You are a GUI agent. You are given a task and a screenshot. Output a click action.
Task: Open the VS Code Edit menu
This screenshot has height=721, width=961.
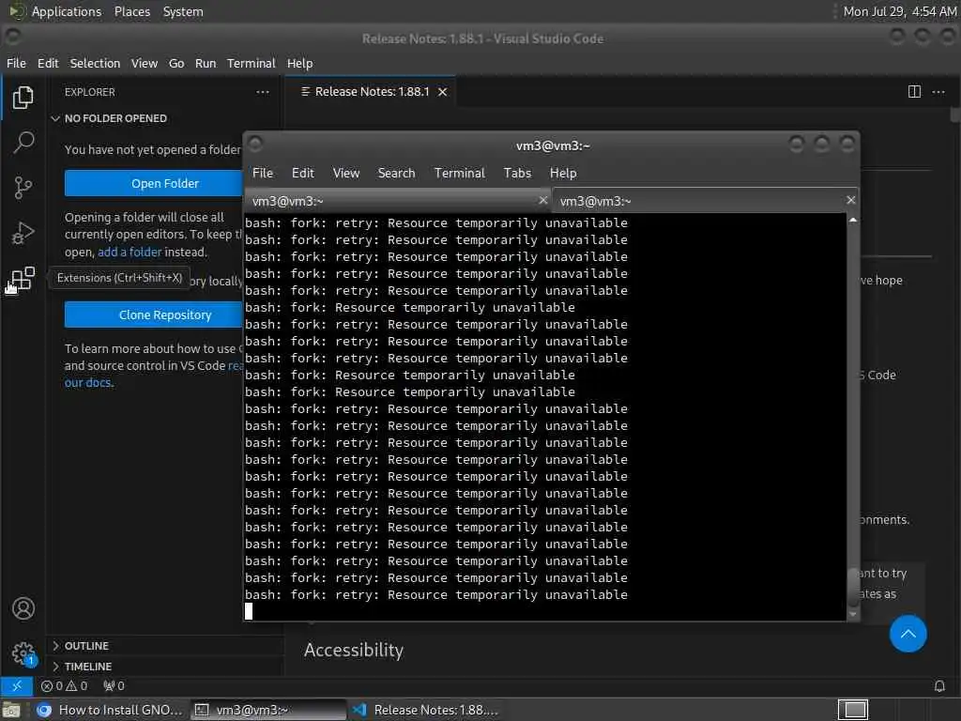pyautogui.click(x=48, y=63)
